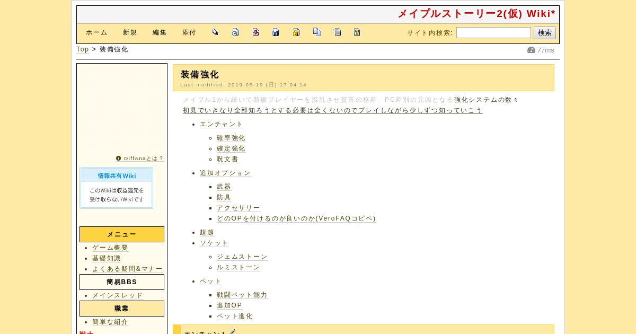Jump to the 追加オプション section link

(x=225, y=173)
